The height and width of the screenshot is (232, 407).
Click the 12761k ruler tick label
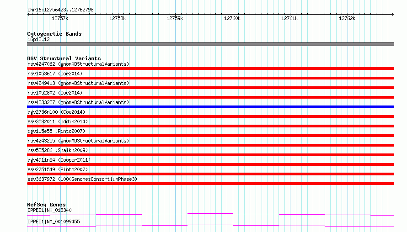click(x=289, y=18)
